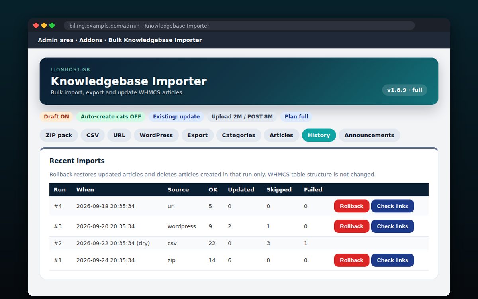Click the Plan full badge
Viewport: 478px width, 299px height.
point(296,117)
